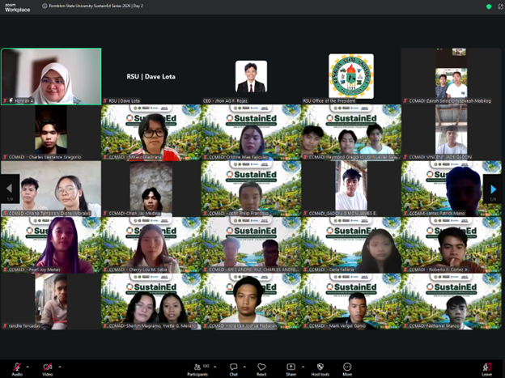The width and height of the screenshot is (505, 378).
Task: Click the Leave meeting button
Action: click(x=486, y=367)
